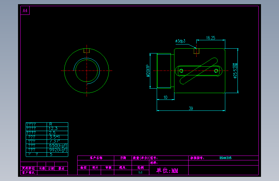Screen dimensions: 279x181
Task: Click the 设计 title block cell
Action: pyautogui.click(x=95, y=168)
